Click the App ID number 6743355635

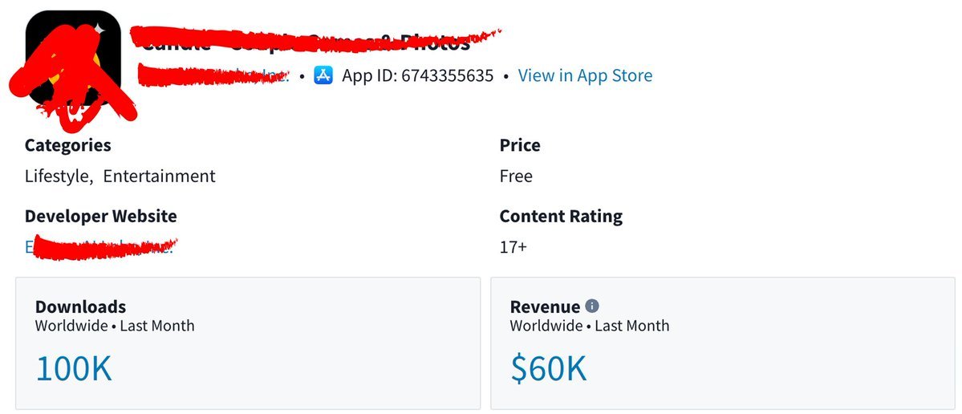447,75
